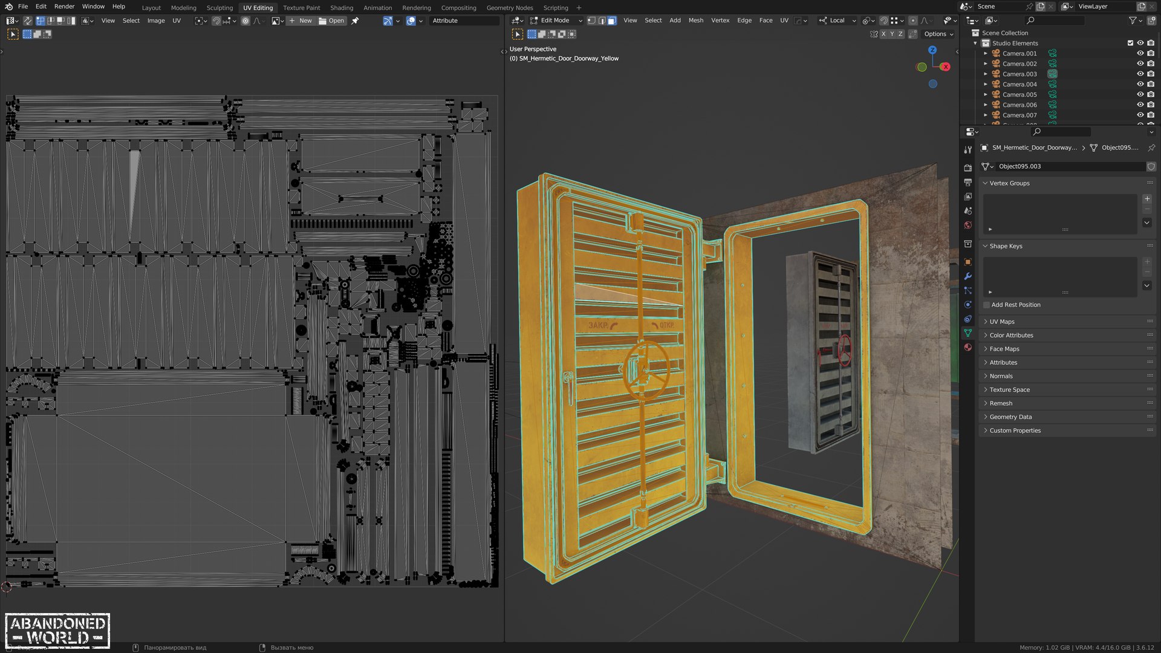The width and height of the screenshot is (1161, 653).
Task: Click the outliner search field
Action: pos(1055,21)
